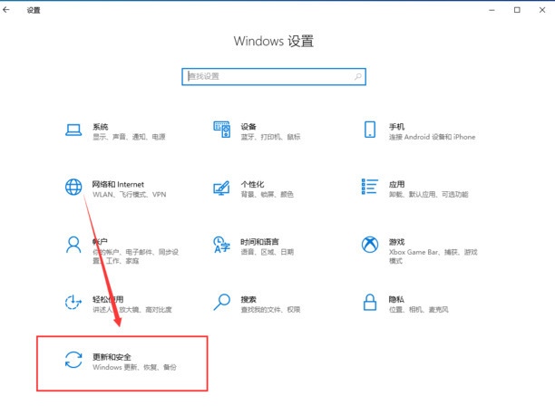Open 个性化 settings title
555x415 pixels.
coord(252,184)
